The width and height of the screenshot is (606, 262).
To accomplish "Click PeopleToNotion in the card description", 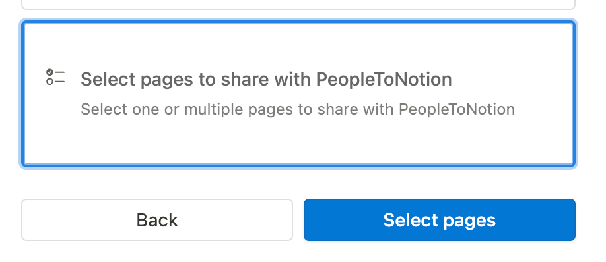I will (x=457, y=109).
